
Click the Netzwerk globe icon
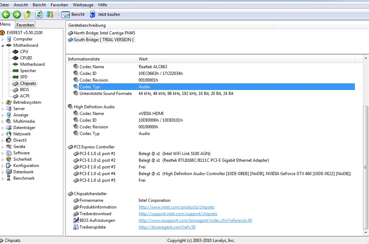[x=9, y=134]
